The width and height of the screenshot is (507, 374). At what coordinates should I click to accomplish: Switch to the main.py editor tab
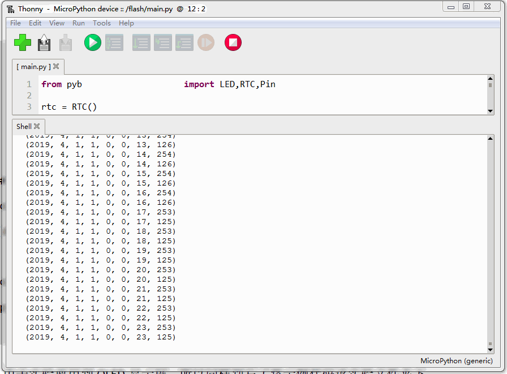click(32, 66)
